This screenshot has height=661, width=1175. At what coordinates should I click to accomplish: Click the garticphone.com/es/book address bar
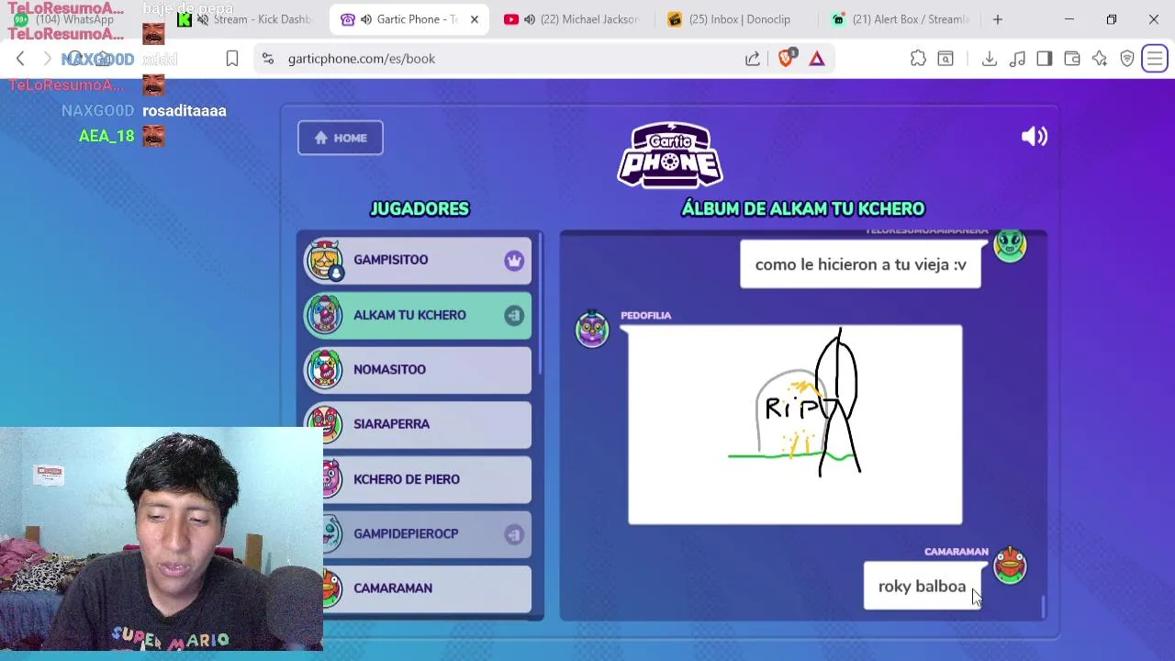(x=362, y=59)
